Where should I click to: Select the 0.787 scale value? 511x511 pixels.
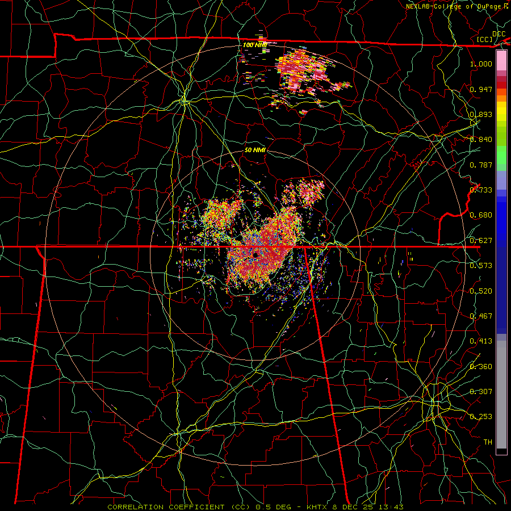(x=481, y=165)
